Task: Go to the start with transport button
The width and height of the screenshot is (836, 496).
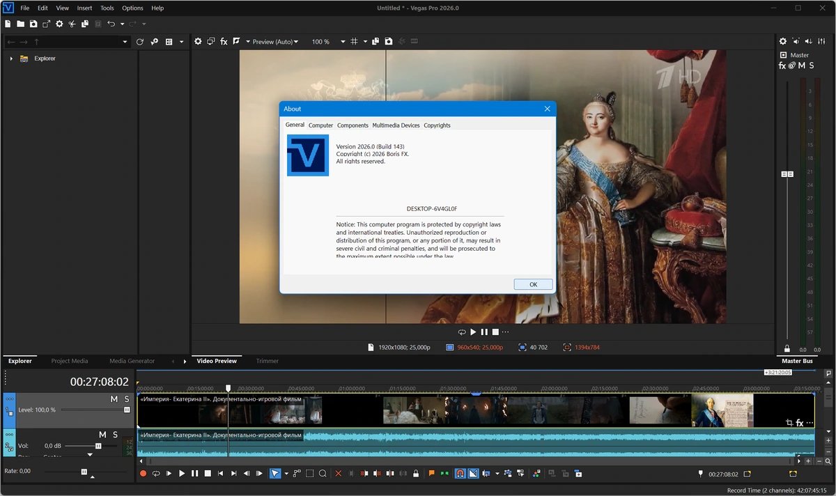Action: 221,474
